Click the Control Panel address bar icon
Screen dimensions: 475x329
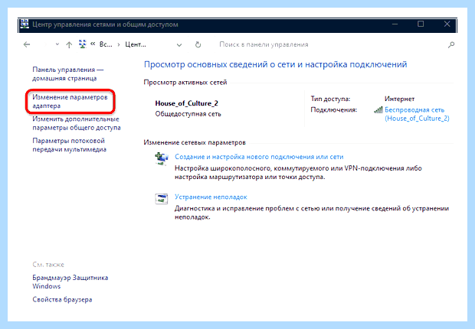tap(83, 44)
